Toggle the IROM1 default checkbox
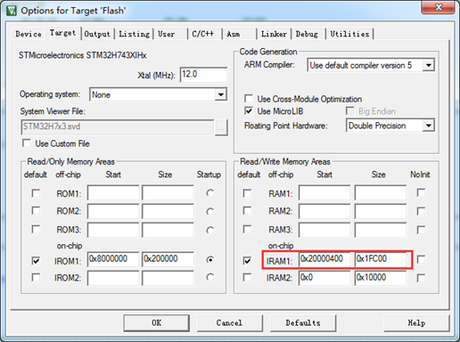This screenshot has height=342, width=460. (x=36, y=261)
